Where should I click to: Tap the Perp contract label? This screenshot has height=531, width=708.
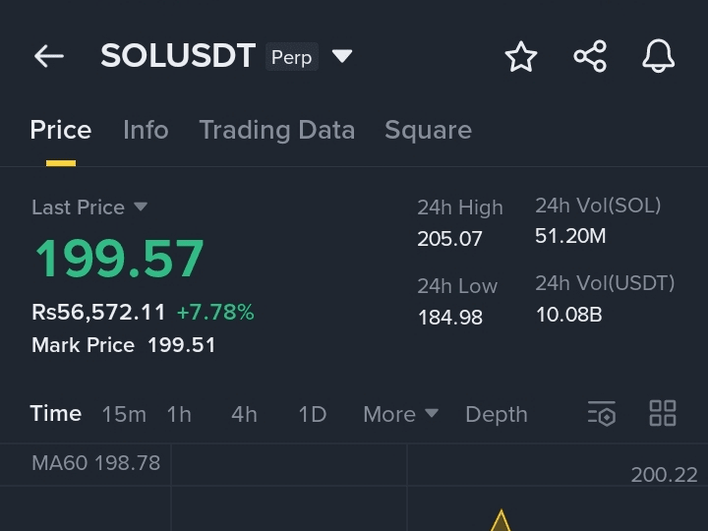pyautogui.click(x=292, y=57)
